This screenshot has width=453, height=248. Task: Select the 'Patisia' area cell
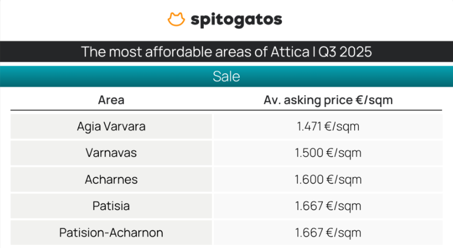(x=111, y=206)
